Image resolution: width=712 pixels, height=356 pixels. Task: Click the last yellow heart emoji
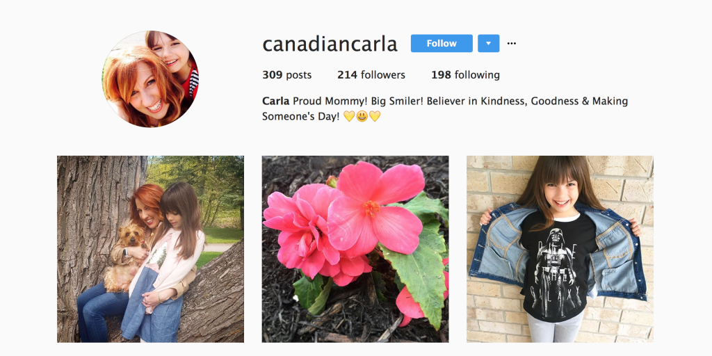pyautogui.click(x=375, y=117)
